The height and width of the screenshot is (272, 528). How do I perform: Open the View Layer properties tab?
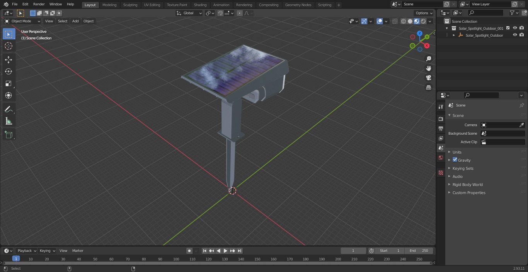441,138
